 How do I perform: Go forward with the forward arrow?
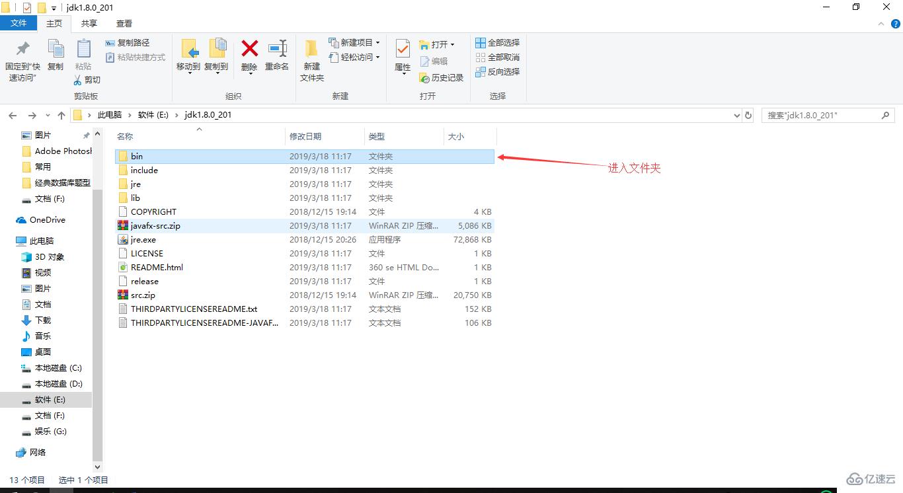click(x=32, y=115)
